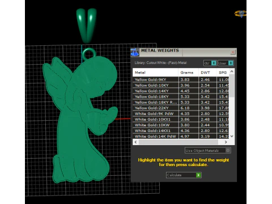Click the green Calculate arrow icon
This screenshot has width=272, height=204.
tap(198, 175)
